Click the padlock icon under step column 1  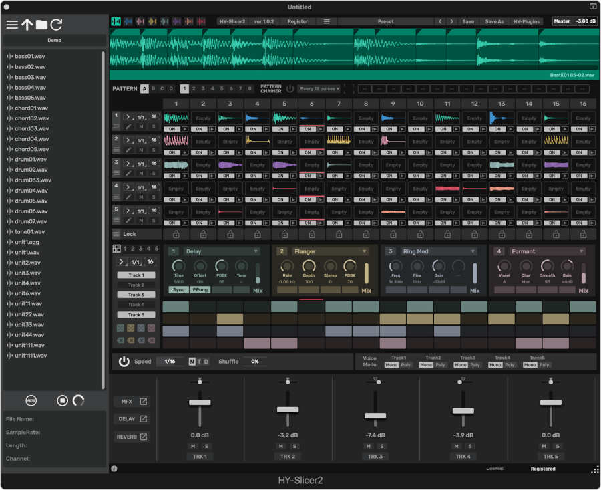pos(177,234)
